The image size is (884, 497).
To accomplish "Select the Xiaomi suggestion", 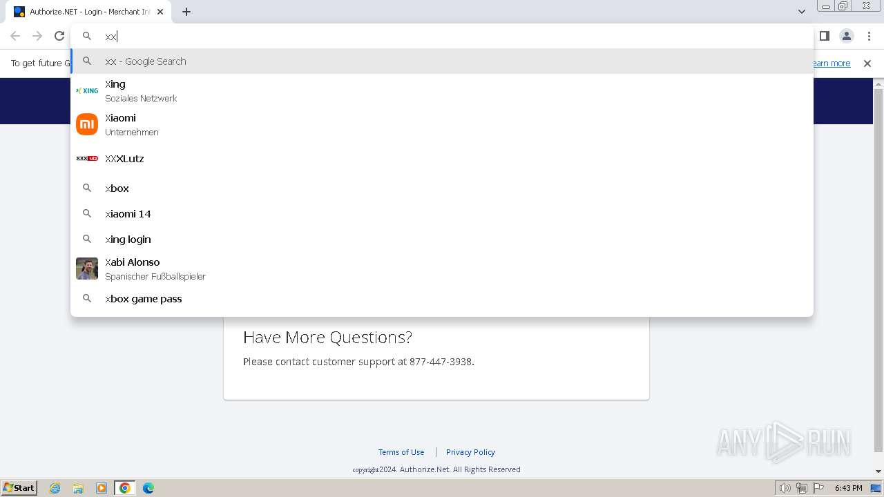I will (442, 124).
